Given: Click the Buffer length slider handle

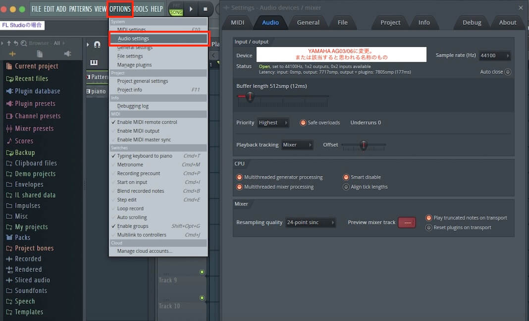Looking at the screenshot, I should pos(250,97).
